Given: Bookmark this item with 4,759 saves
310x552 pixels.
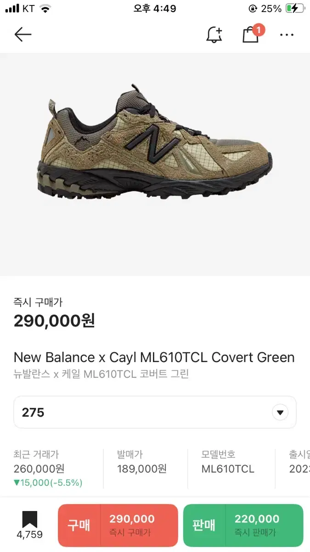Looking at the screenshot, I should 30,525.
